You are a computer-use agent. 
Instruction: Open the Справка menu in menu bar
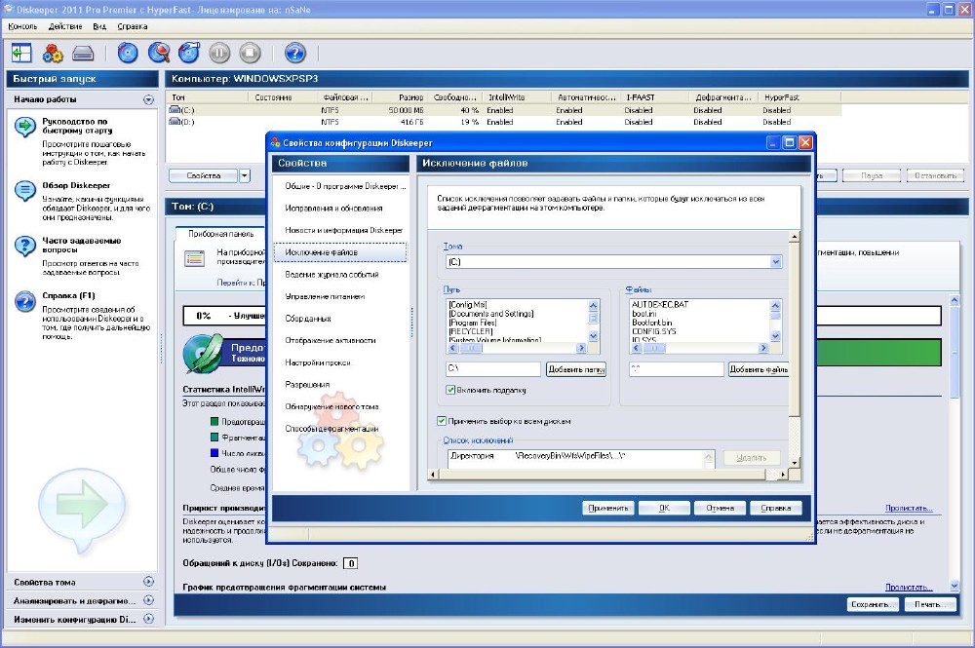tap(133, 26)
